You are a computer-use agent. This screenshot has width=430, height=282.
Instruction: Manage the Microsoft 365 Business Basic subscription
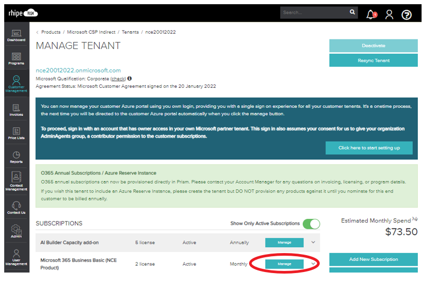284,264
